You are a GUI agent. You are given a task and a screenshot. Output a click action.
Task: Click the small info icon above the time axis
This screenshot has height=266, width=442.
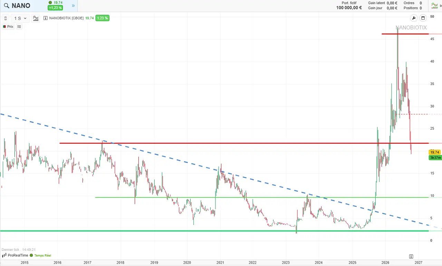pos(411,257)
